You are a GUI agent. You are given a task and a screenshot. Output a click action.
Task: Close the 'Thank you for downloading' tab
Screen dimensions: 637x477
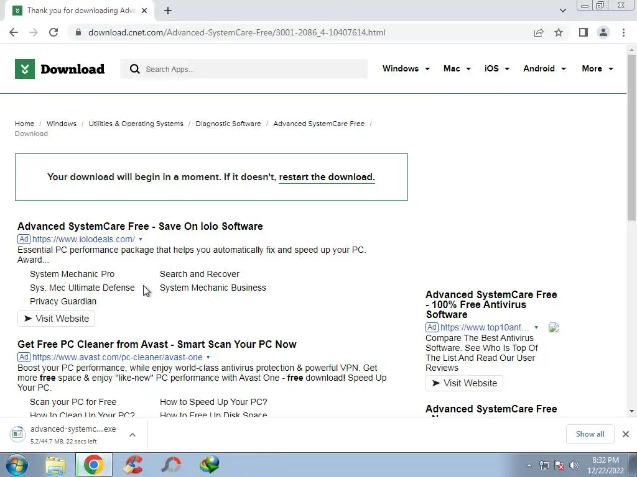tap(144, 11)
